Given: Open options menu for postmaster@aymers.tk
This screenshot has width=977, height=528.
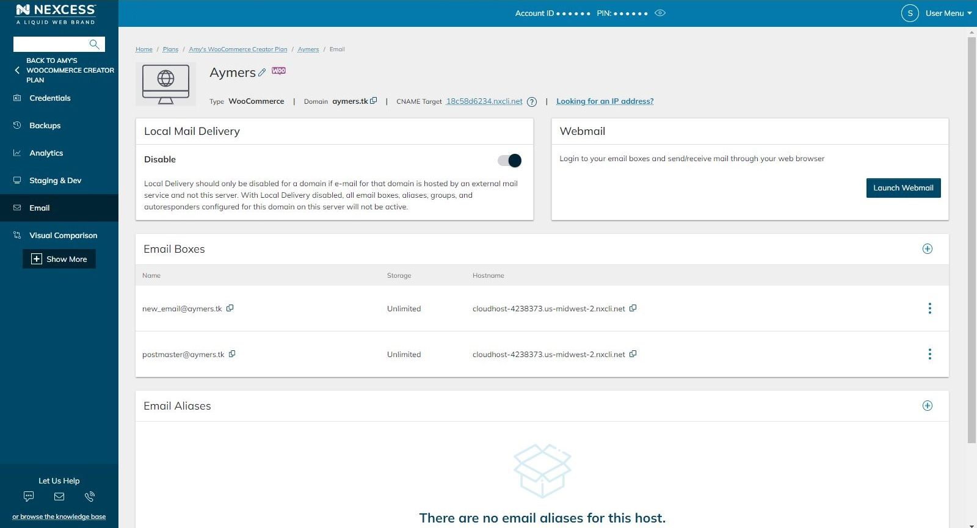Looking at the screenshot, I should (930, 354).
